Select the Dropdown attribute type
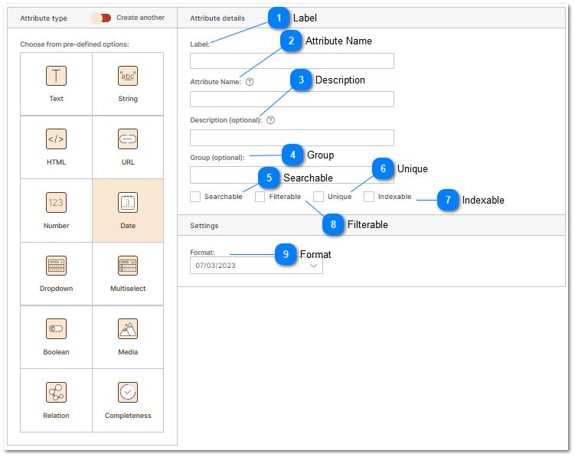 click(57, 266)
